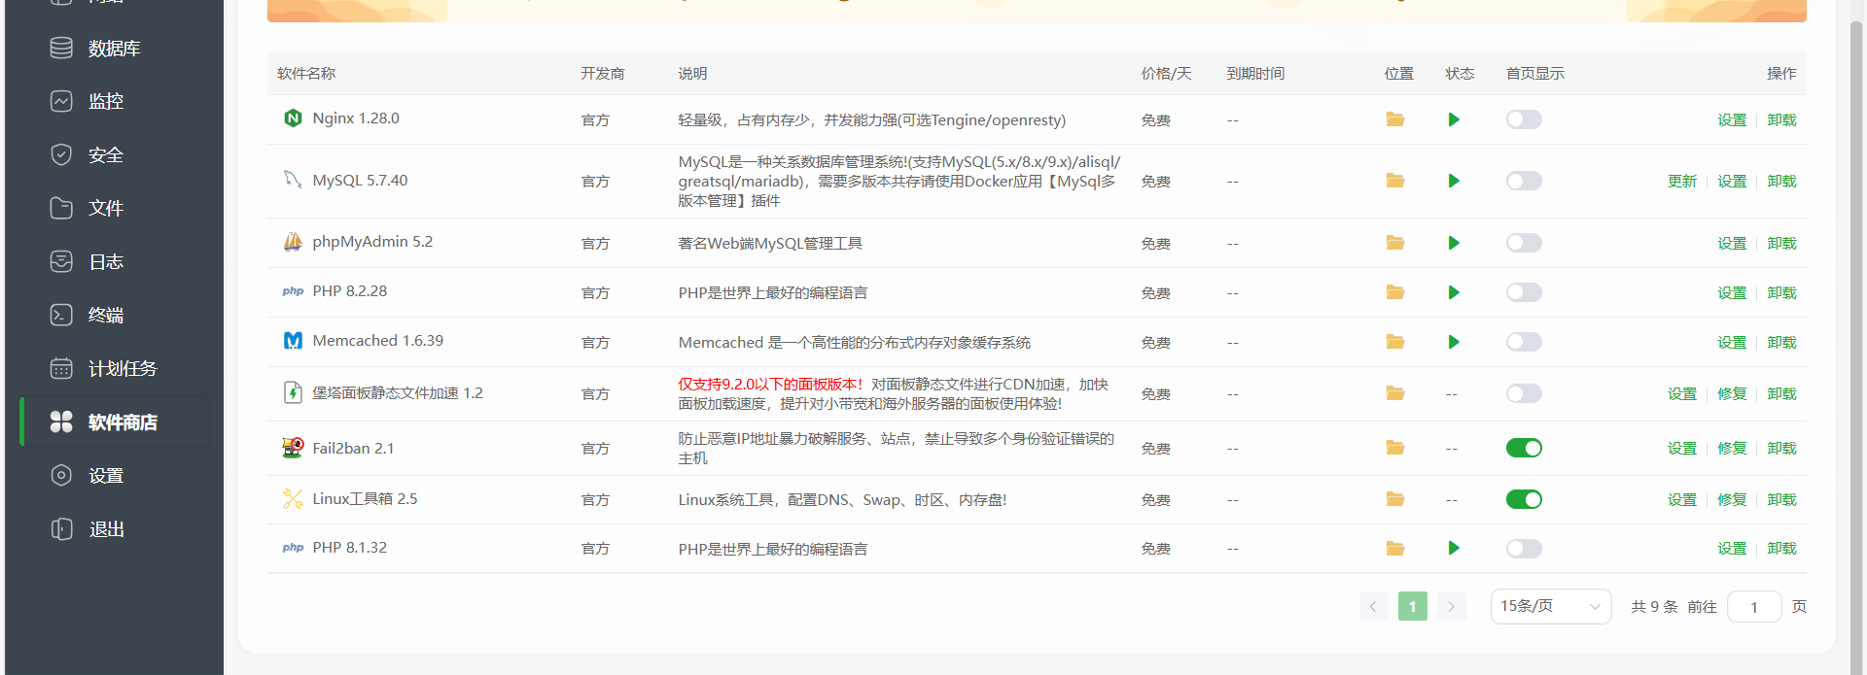1867x675 pixels.
Task: Click 更新 link for MySQL
Action: tap(1681, 181)
